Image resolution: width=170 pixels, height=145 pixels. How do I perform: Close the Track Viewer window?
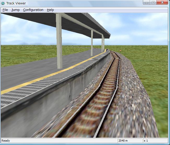163,3
